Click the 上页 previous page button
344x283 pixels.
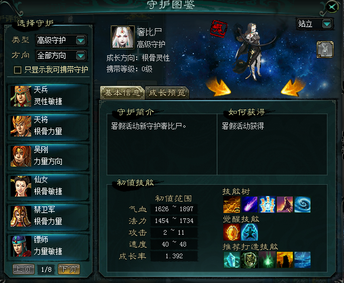[24, 269]
